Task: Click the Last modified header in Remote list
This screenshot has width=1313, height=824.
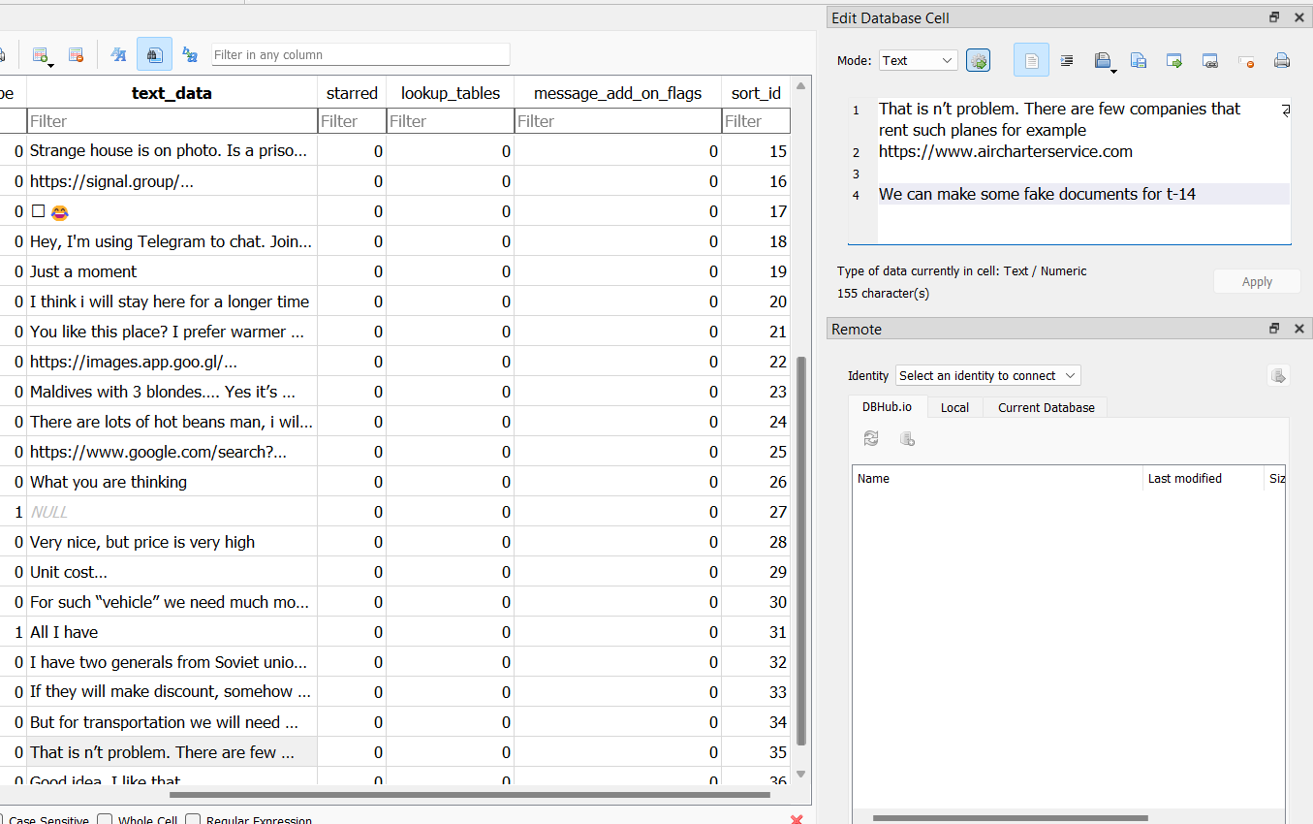Action: (x=1204, y=478)
